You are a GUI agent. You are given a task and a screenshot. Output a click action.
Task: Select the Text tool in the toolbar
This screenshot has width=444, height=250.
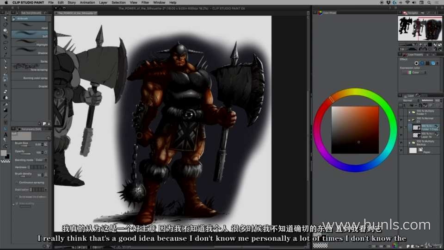pos(5,134)
